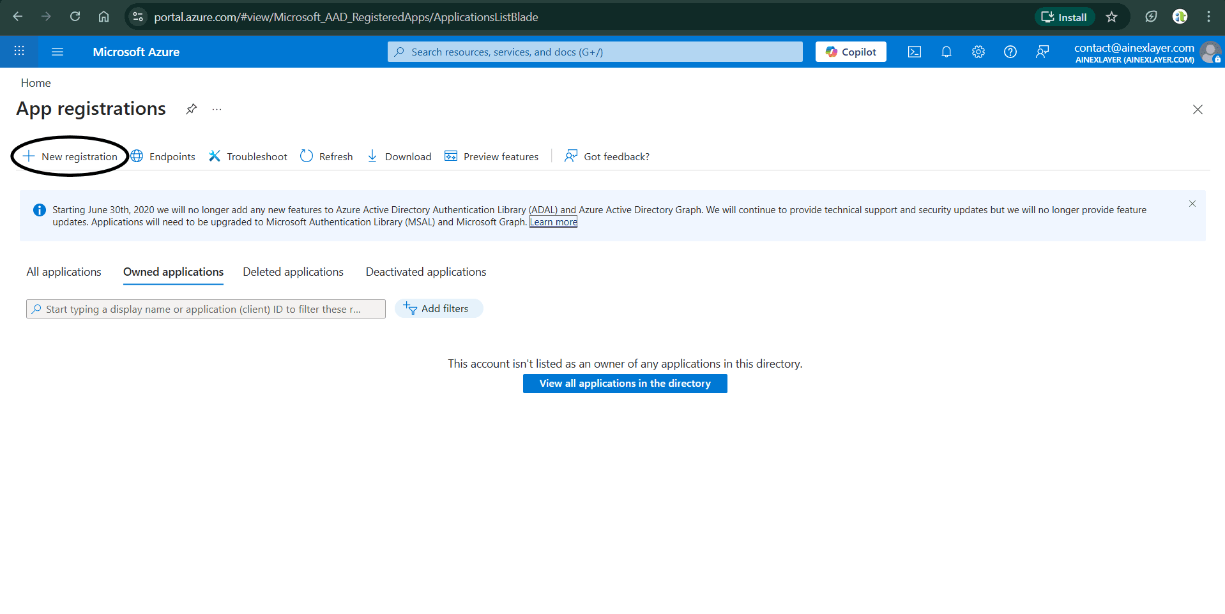The image size is (1225, 614).
Task: Open the portal app launcher waffle menu
Action: pos(19,51)
